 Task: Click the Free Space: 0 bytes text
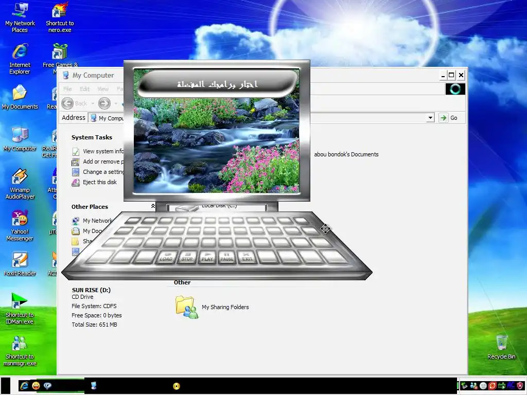coord(96,315)
